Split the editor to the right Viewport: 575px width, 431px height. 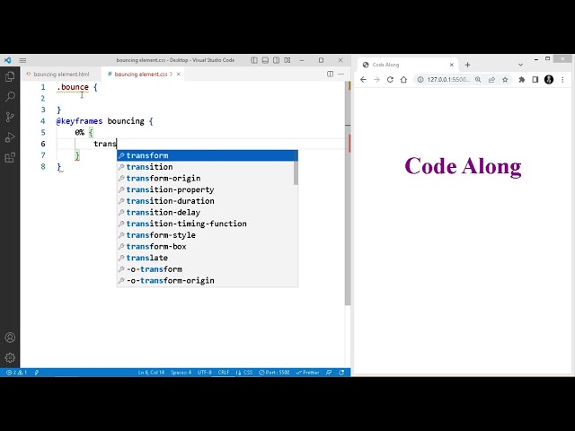coord(330,74)
